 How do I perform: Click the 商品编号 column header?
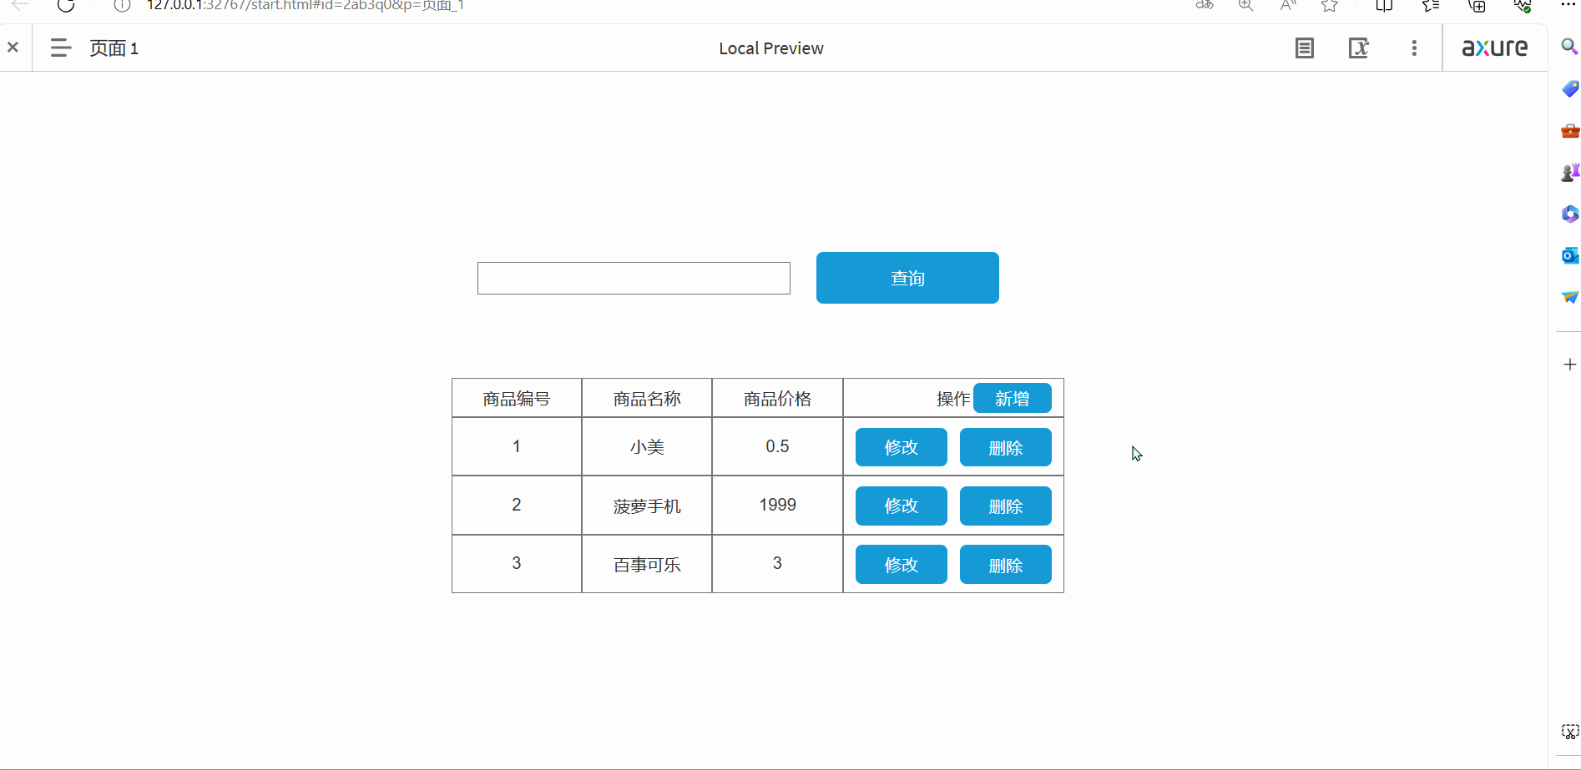[x=517, y=399]
